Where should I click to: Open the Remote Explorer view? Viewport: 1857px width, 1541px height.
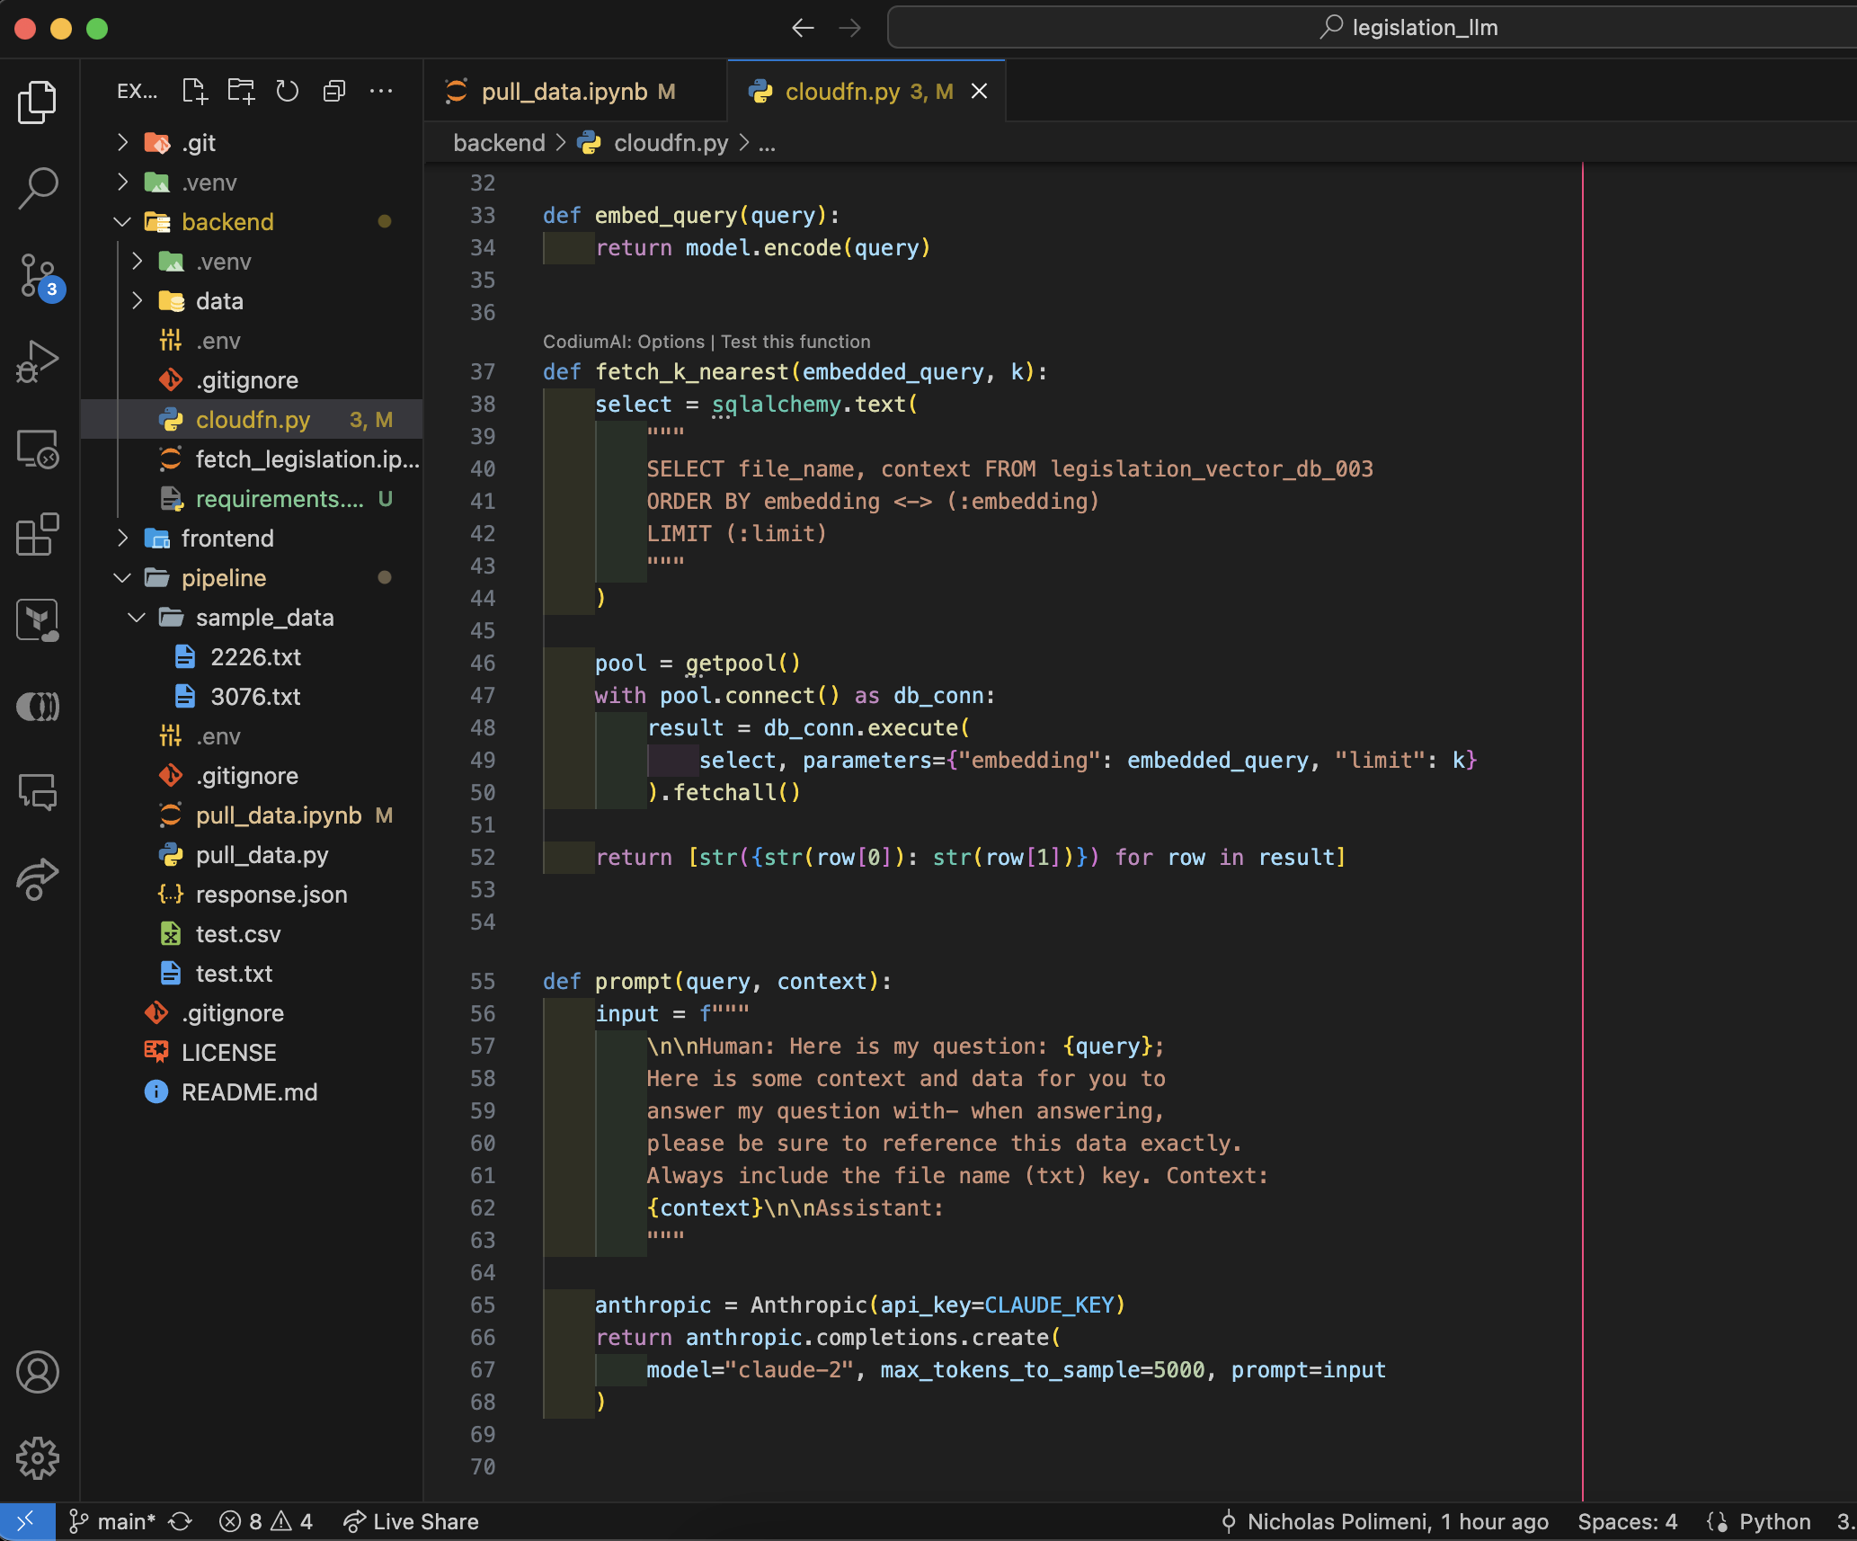pos(38,448)
